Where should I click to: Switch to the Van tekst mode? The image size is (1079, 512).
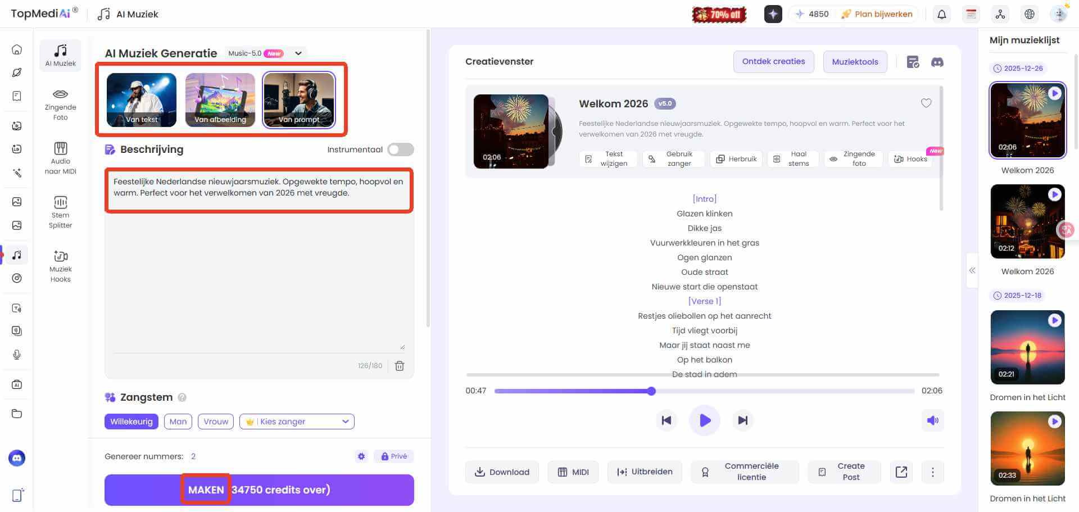coord(142,100)
